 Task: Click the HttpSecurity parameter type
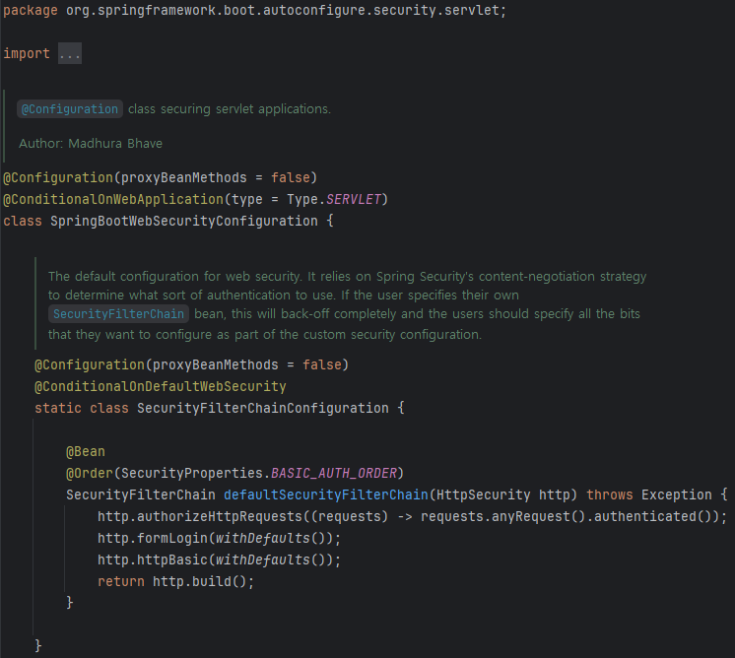(484, 494)
